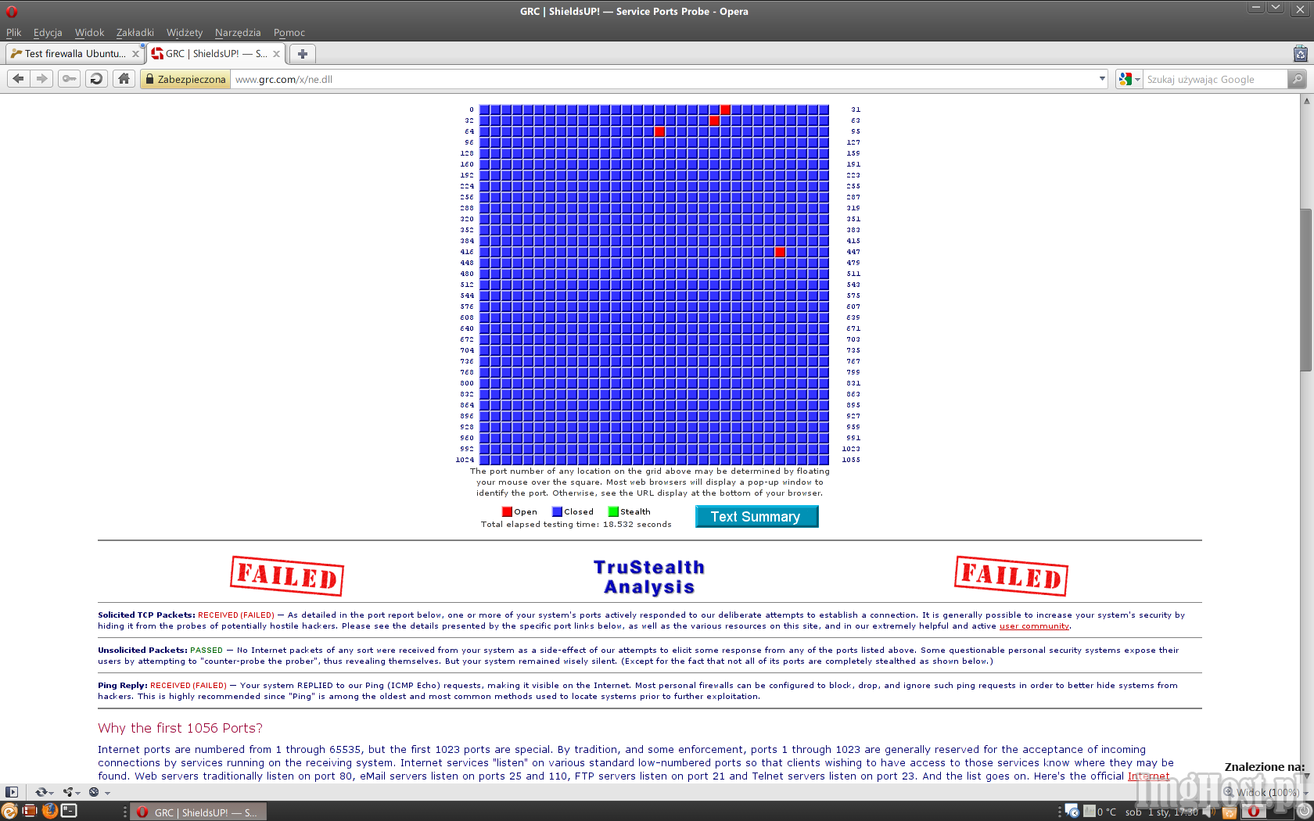Click the red open port 80 square
The width and height of the screenshot is (1314, 821).
[x=659, y=131]
